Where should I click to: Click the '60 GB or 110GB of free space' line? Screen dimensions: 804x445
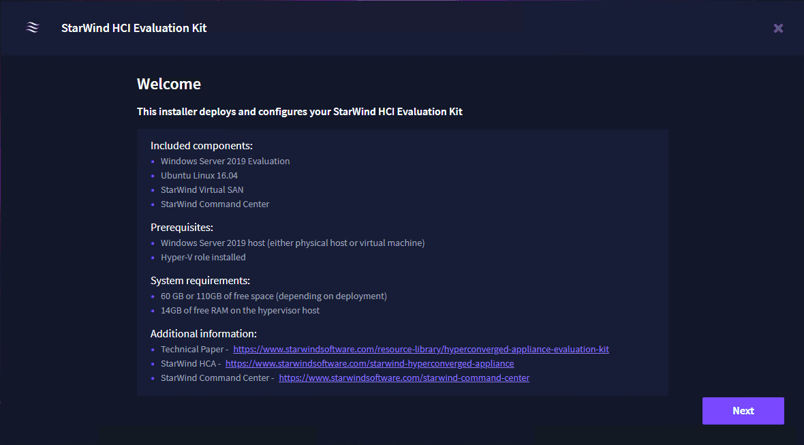(x=274, y=296)
